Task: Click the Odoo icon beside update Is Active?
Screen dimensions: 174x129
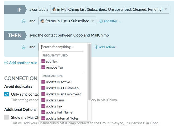Action: click(x=43, y=82)
